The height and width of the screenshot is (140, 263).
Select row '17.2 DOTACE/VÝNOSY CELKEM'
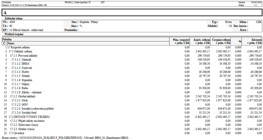coord(132,117)
